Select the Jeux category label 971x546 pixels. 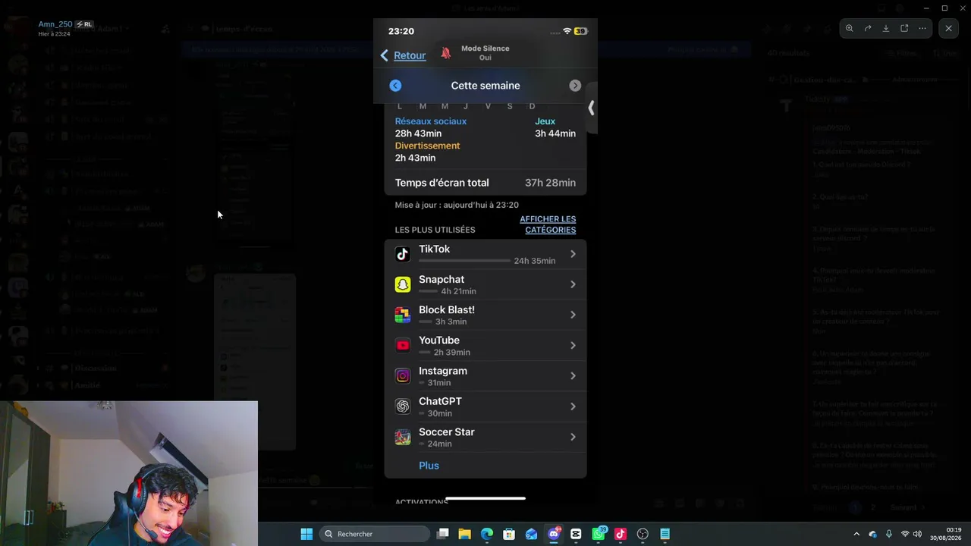click(x=545, y=121)
